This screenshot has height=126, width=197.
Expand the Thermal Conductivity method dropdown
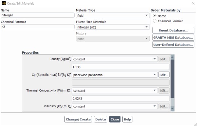[x=115, y=91]
